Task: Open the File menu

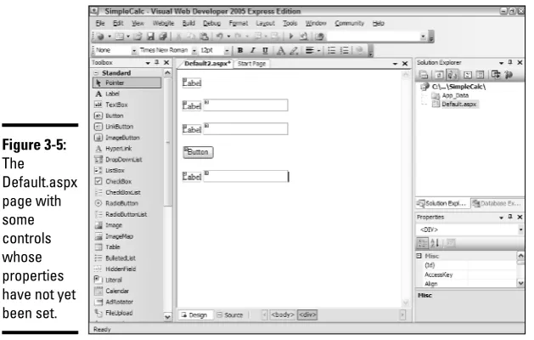Action: pyautogui.click(x=100, y=23)
